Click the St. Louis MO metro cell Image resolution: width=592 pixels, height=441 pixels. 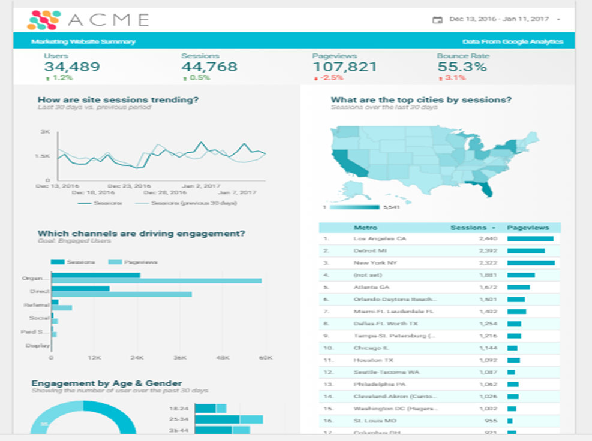pyautogui.click(x=375, y=421)
